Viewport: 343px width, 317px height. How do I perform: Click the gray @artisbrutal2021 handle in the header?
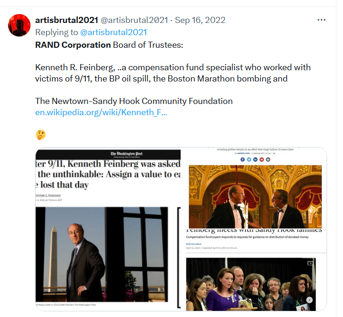[134, 20]
